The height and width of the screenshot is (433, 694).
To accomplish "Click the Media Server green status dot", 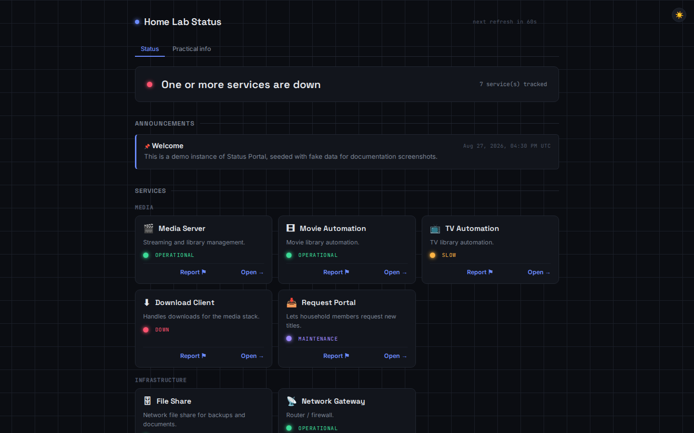I will click(146, 255).
